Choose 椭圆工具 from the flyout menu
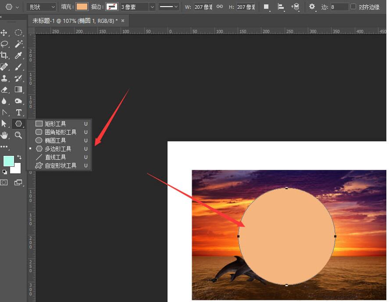The height and width of the screenshot is (302, 389). point(55,140)
